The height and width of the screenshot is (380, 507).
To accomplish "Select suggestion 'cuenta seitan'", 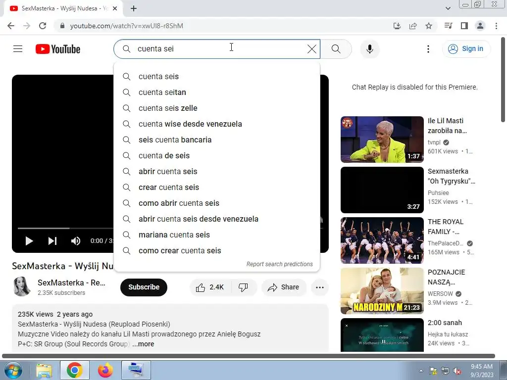I will 217,93.
